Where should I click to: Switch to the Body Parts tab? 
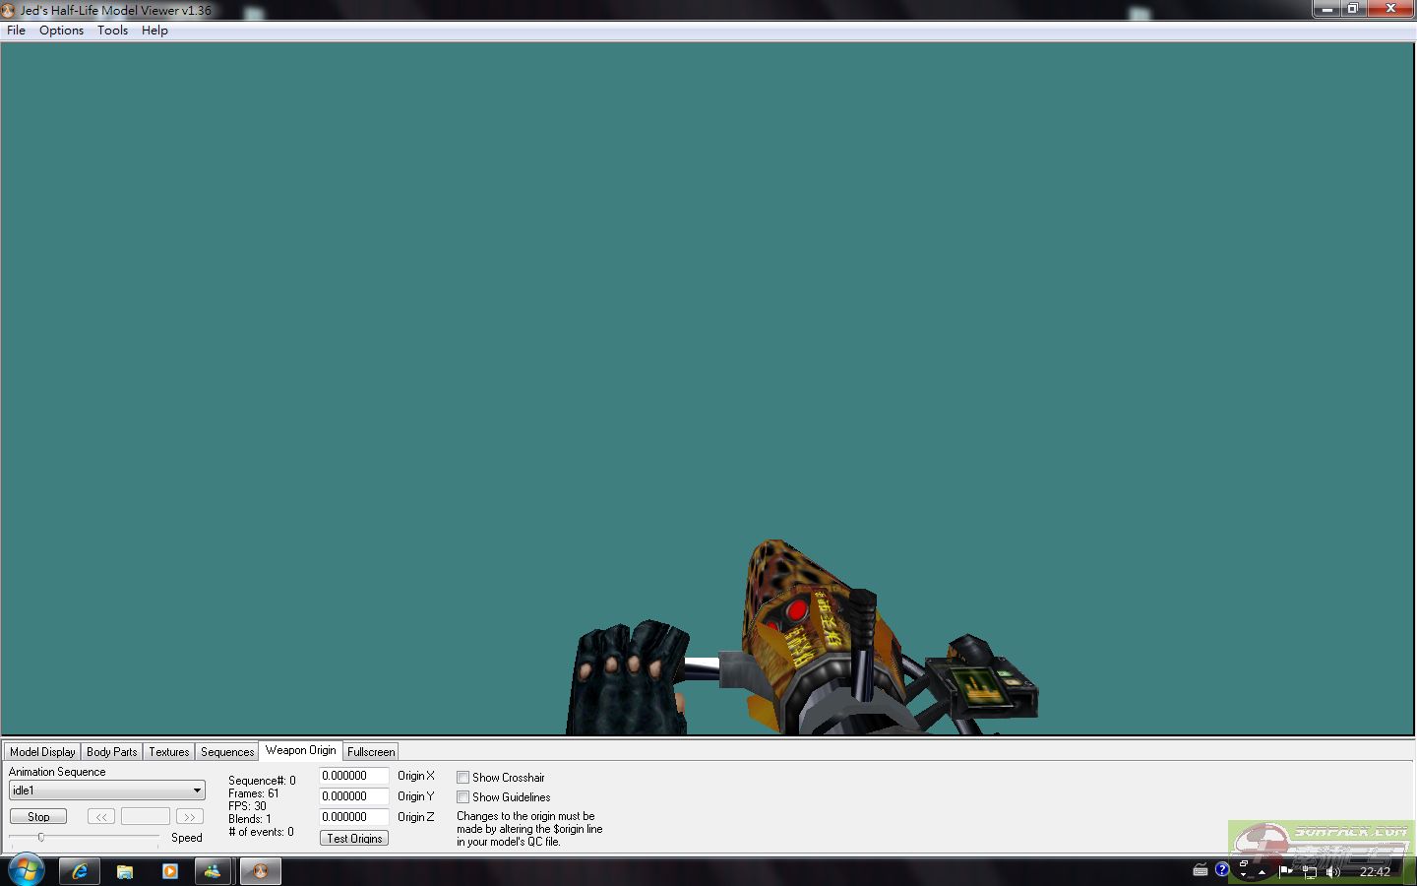[x=111, y=752]
